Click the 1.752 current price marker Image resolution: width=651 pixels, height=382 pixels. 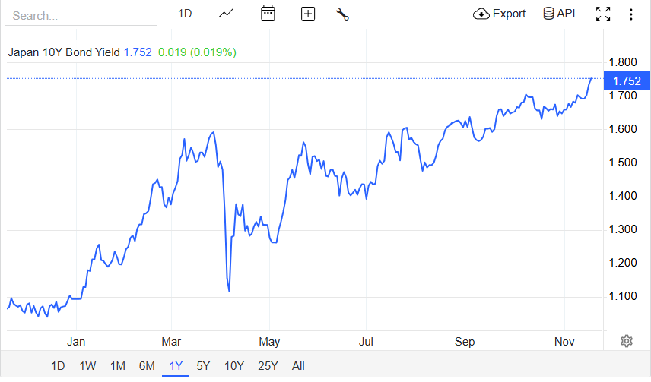(626, 81)
